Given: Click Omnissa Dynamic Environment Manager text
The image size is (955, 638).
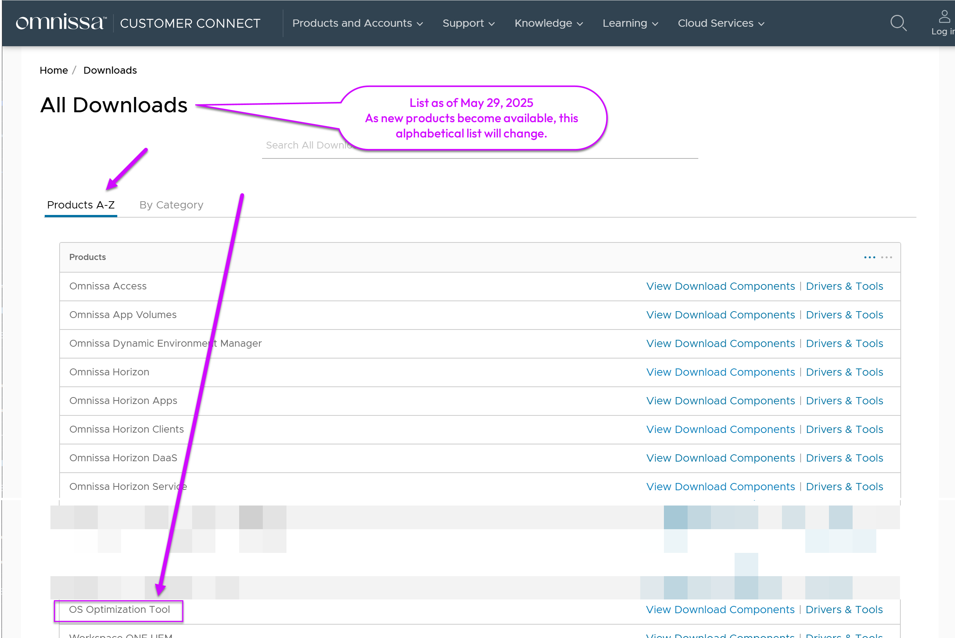Looking at the screenshot, I should point(165,343).
